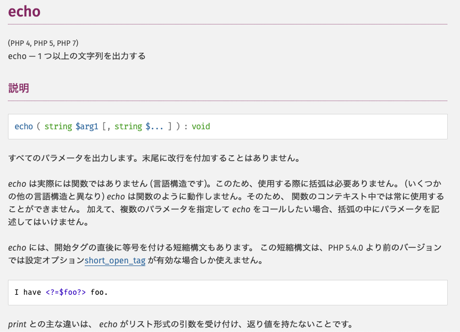Click italic echo starting 'echo には、開始タグ' paragraph
Image resolution: width=460 pixels, height=332 pixels.
click(x=17, y=248)
